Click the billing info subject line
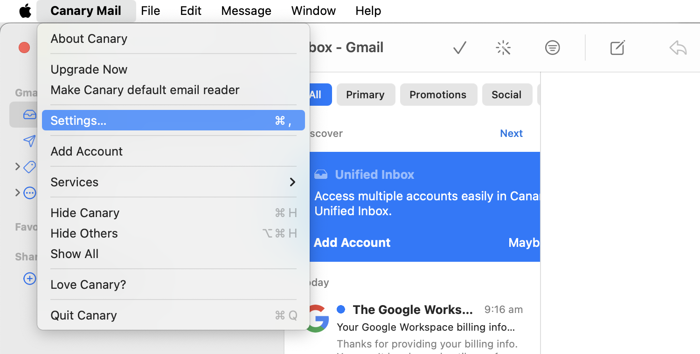Viewport: 700px width, 354px height. (x=426, y=327)
